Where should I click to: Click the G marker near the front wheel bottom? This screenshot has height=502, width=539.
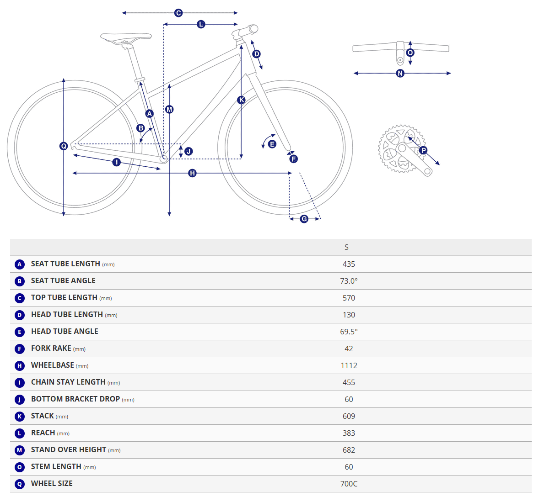click(304, 219)
